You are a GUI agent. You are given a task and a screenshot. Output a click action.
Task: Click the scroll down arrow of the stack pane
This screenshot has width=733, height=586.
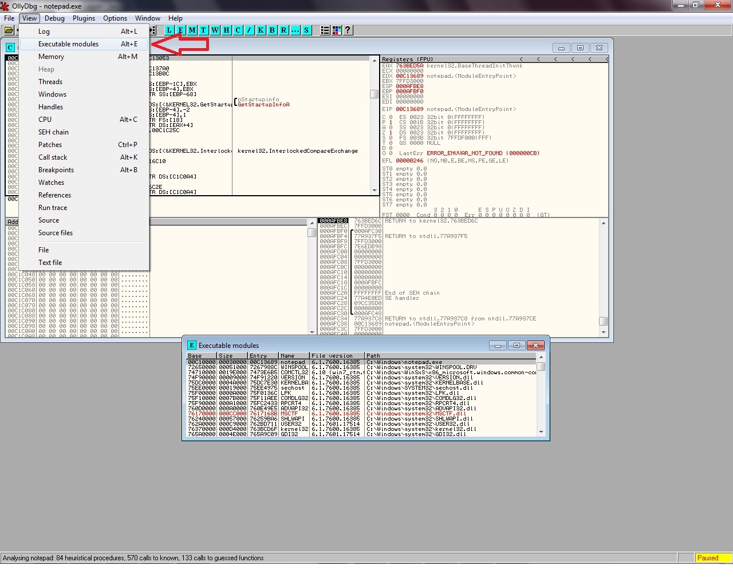(604, 332)
